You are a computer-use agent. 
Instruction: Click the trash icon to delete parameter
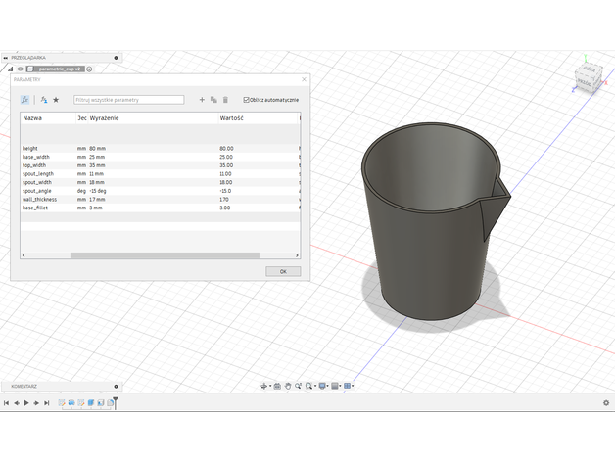pos(225,100)
